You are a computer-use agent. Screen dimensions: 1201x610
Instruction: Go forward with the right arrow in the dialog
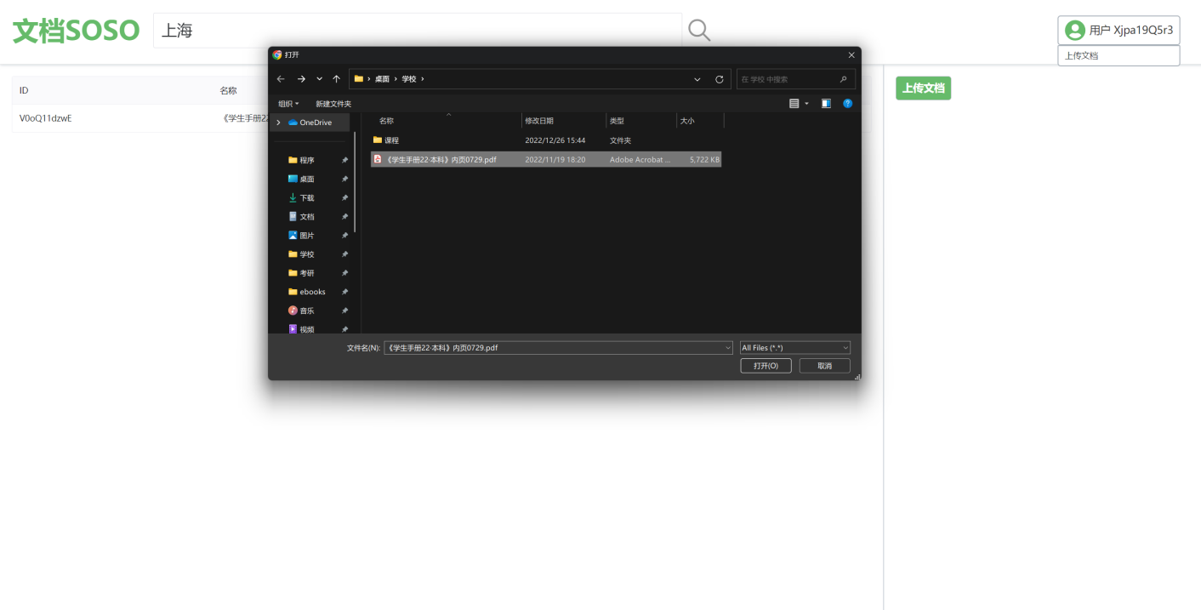click(301, 79)
